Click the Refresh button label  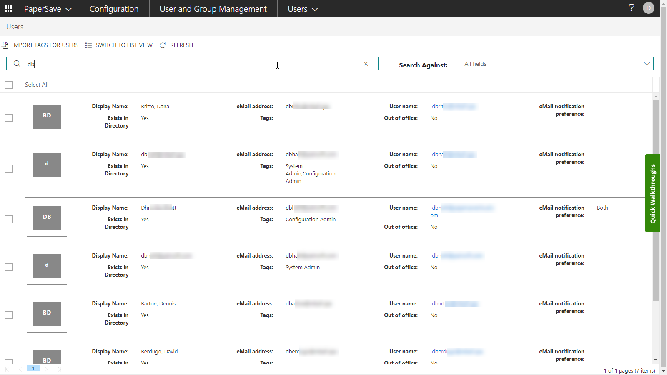(x=181, y=45)
